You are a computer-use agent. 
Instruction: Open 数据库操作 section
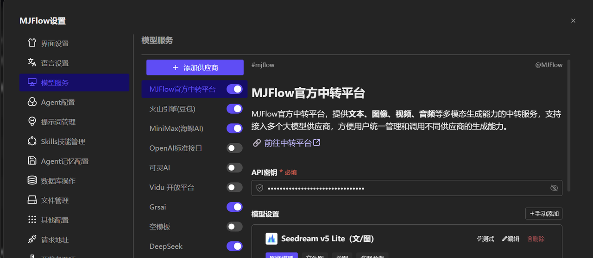click(74, 180)
